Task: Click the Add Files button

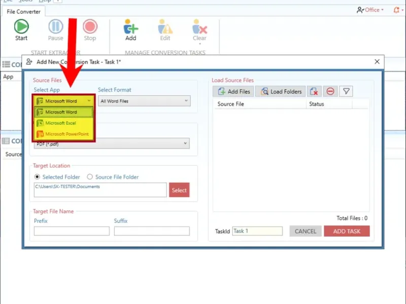Action: coord(233,92)
